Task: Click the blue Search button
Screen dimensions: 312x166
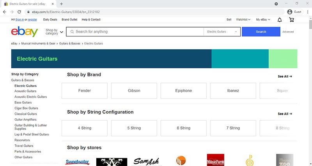Action: tap(261, 32)
